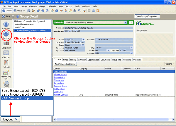Click the New Group toolbar icon

(x=38, y=11)
